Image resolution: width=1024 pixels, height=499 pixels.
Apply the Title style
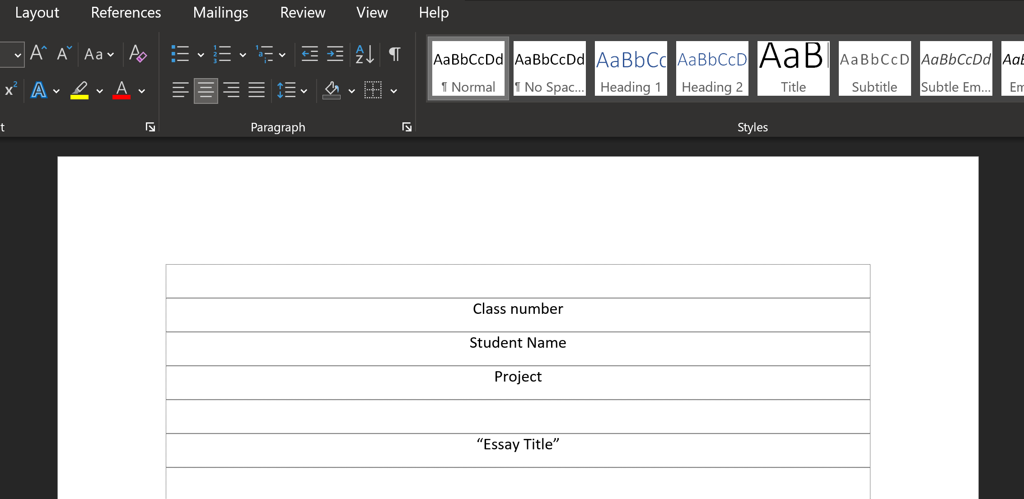click(x=794, y=67)
